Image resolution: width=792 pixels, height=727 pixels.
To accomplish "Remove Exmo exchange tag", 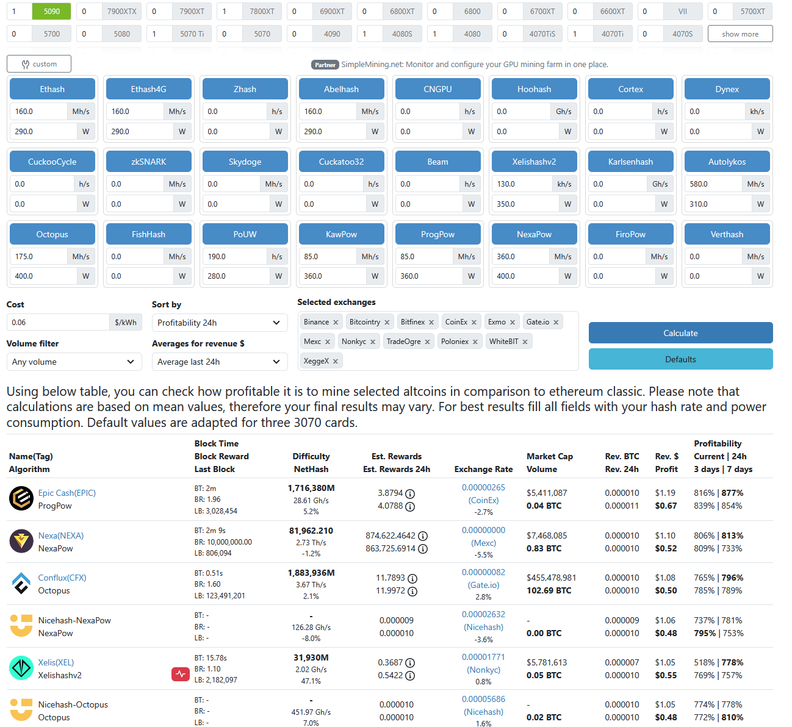I will [513, 323].
